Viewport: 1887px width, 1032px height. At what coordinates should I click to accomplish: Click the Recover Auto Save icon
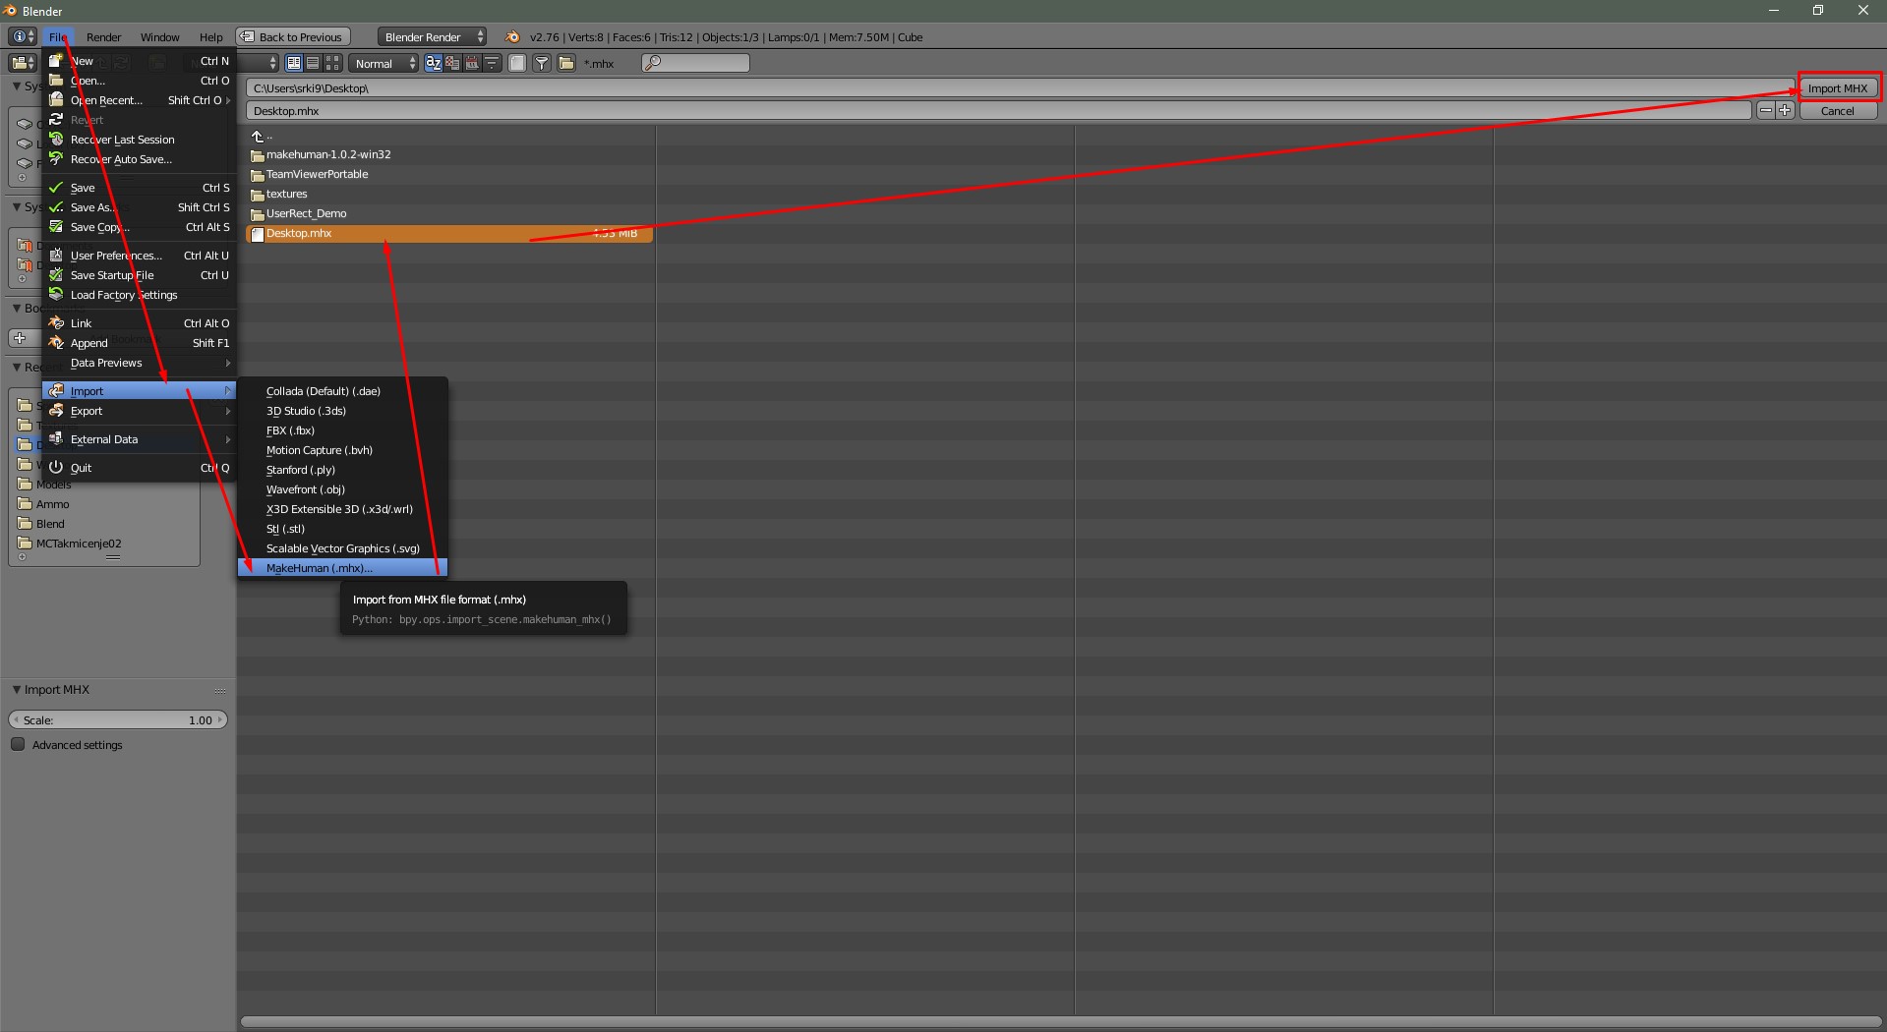[56, 159]
